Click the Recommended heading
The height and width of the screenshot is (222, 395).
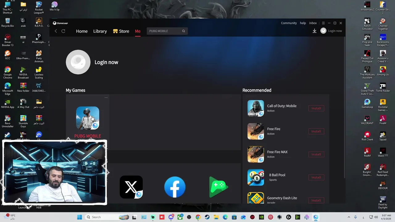pyautogui.click(x=257, y=90)
